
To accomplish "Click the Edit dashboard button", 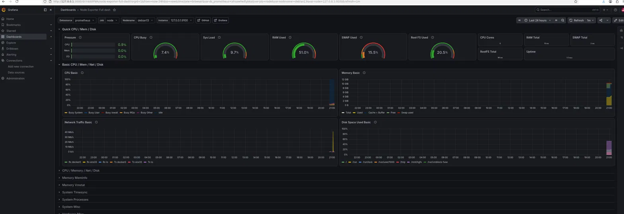I will (x=619, y=20).
